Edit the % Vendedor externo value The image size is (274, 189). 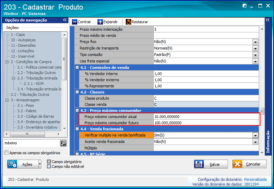coord(206,80)
